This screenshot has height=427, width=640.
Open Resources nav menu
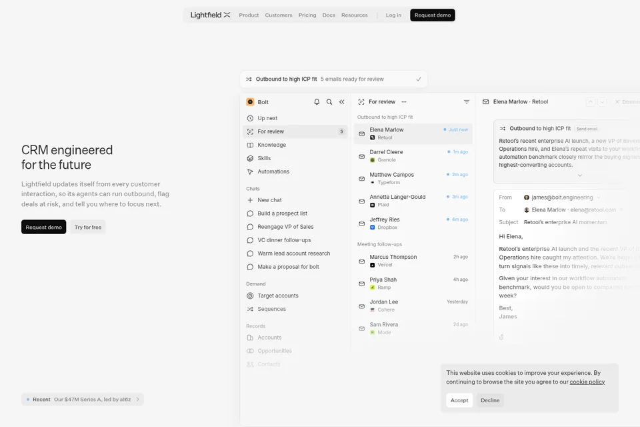pos(354,15)
